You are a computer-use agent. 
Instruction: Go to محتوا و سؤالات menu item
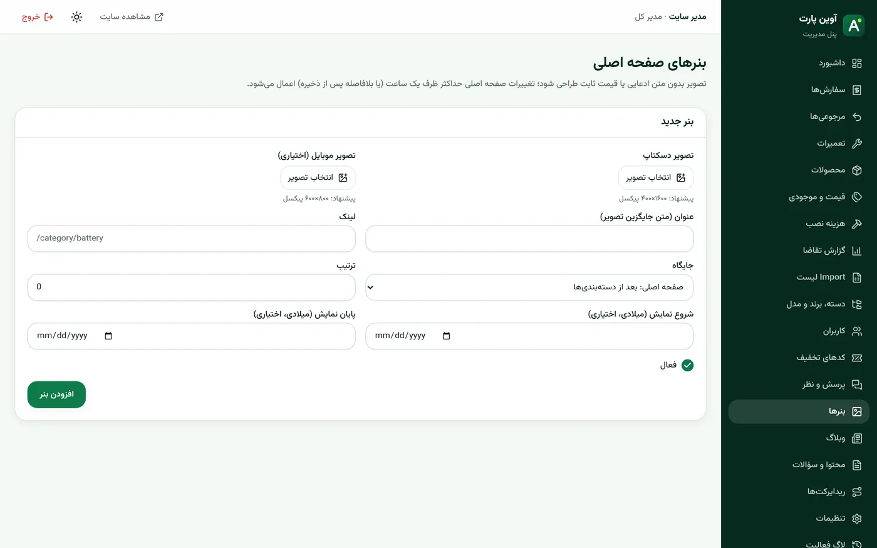coord(799,465)
